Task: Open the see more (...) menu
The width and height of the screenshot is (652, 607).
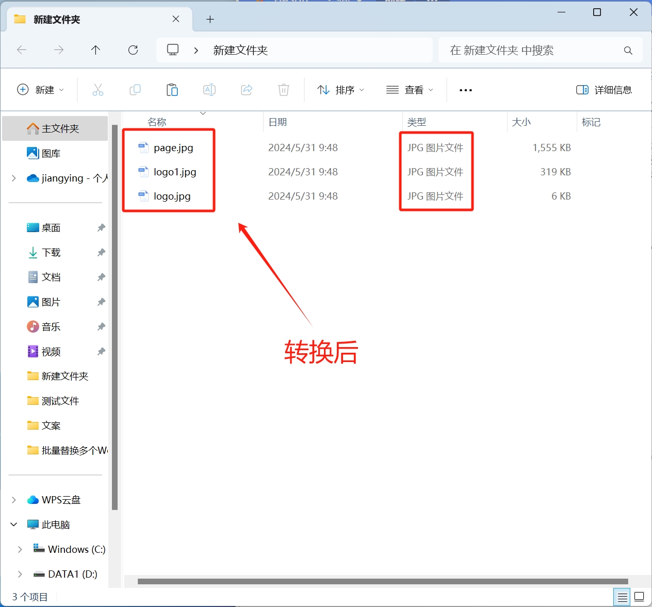Action: coord(465,90)
